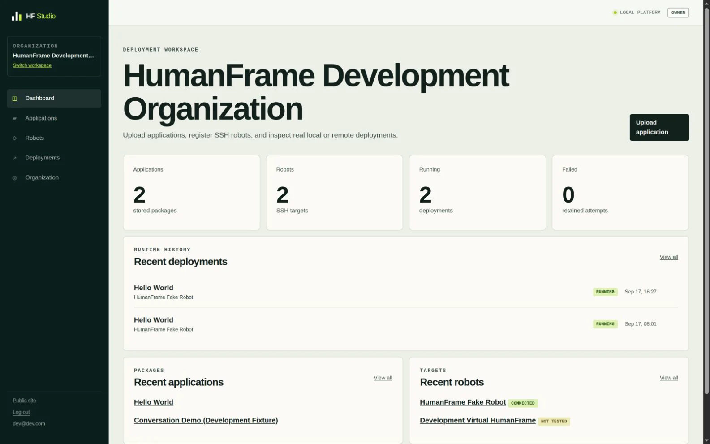710x444 pixels.
Task: View all recent applications
Action: [x=383, y=378]
